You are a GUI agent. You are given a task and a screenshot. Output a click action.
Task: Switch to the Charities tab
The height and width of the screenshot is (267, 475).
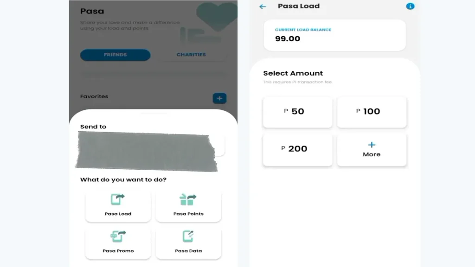pyautogui.click(x=191, y=55)
